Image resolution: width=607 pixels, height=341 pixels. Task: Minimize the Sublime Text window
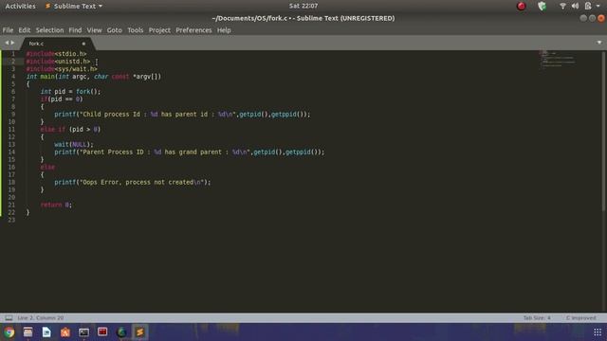pyautogui.click(x=583, y=18)
